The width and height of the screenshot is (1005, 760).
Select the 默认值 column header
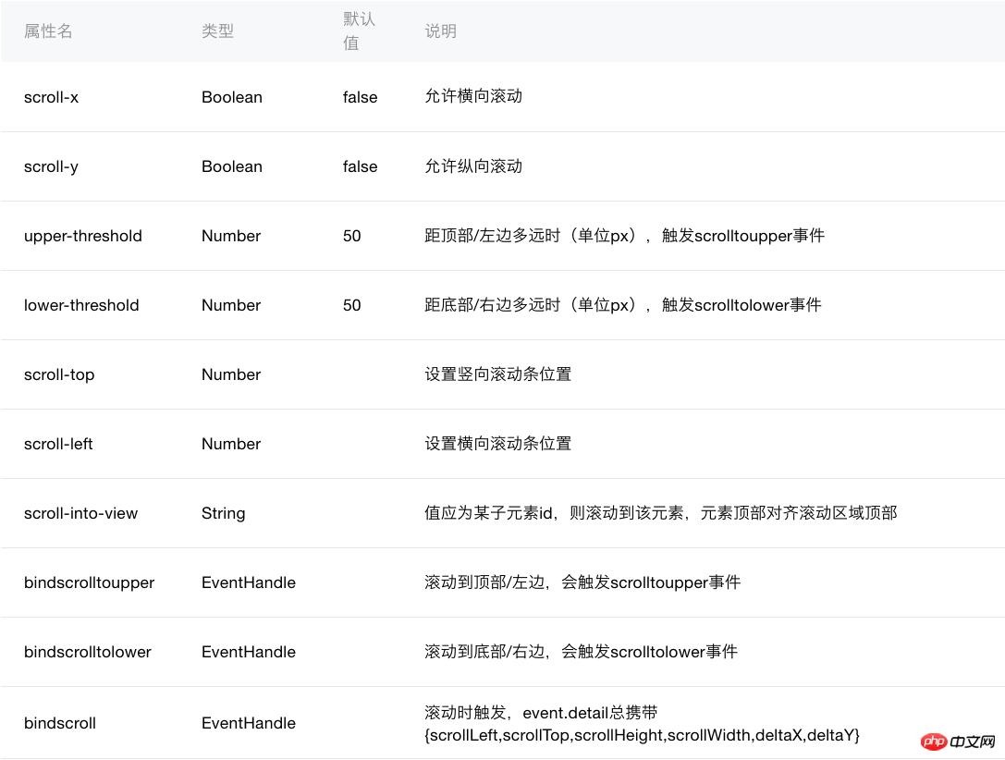360,31
